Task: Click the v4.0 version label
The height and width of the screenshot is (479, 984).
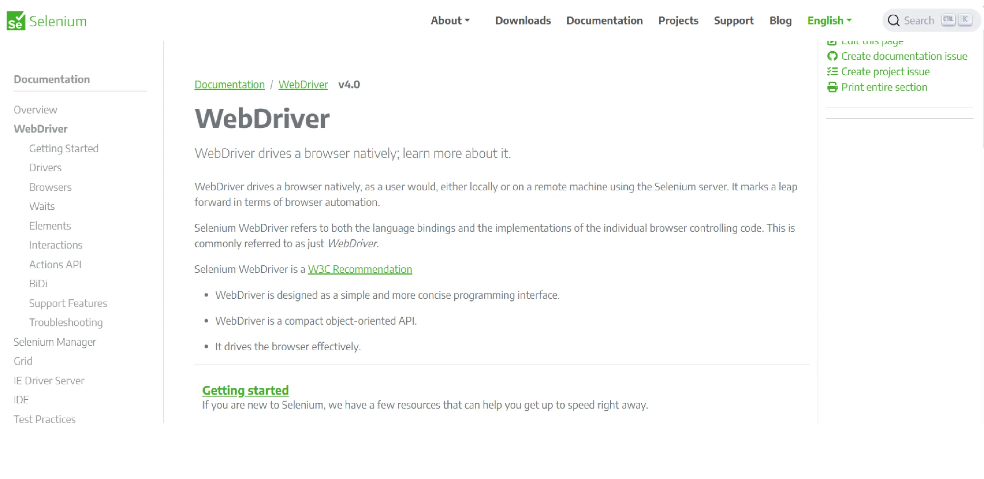Action: 349,85
